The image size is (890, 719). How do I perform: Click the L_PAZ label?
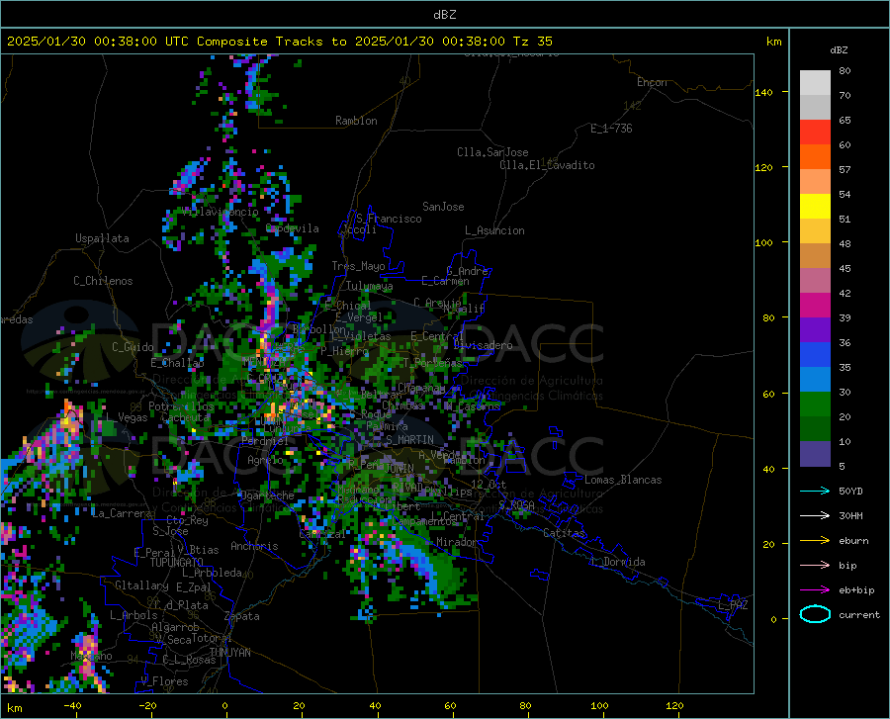click(x=733, y=605)
